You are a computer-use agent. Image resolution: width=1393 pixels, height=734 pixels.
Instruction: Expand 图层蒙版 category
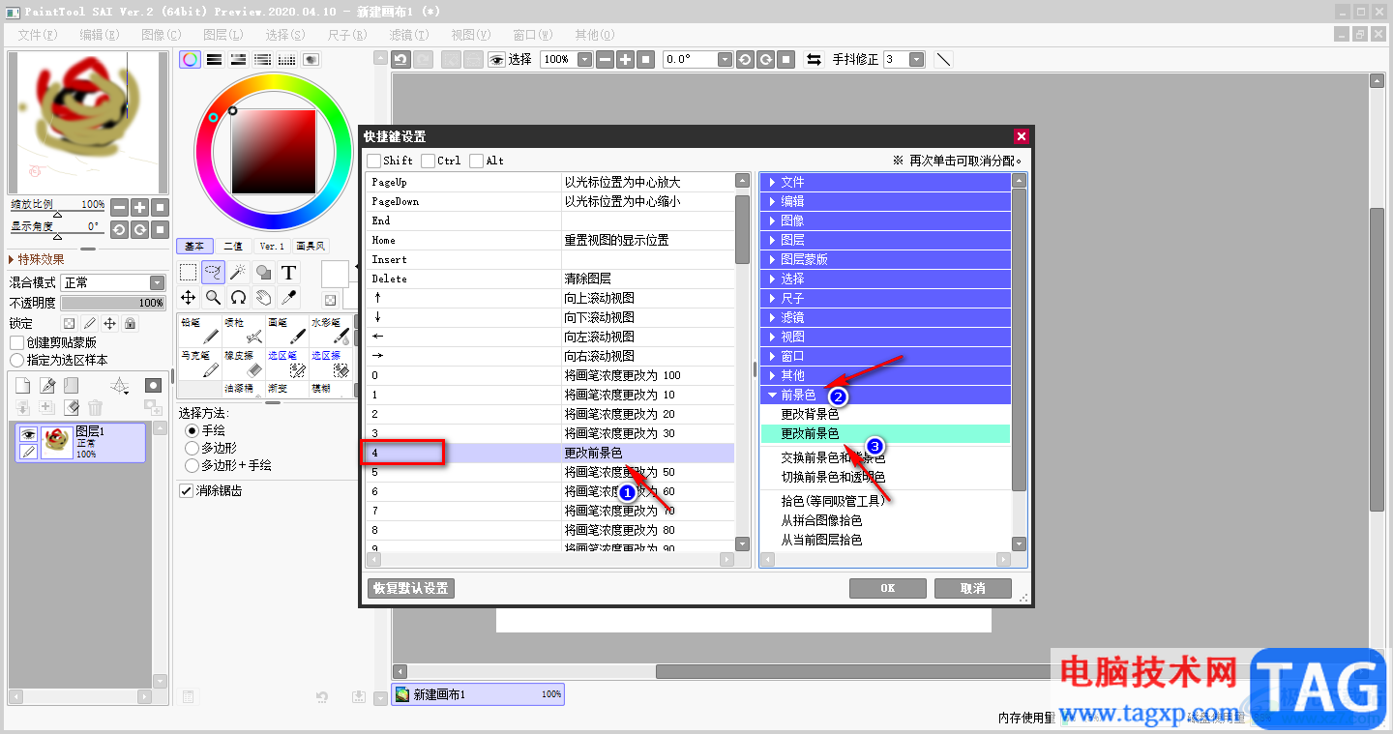[x=885, y=259]
